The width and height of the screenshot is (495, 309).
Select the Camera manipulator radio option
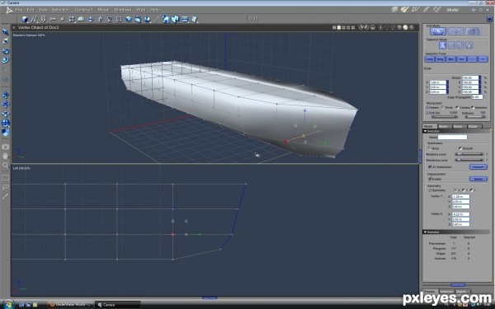pyautogui.click(x=457, y=107)
